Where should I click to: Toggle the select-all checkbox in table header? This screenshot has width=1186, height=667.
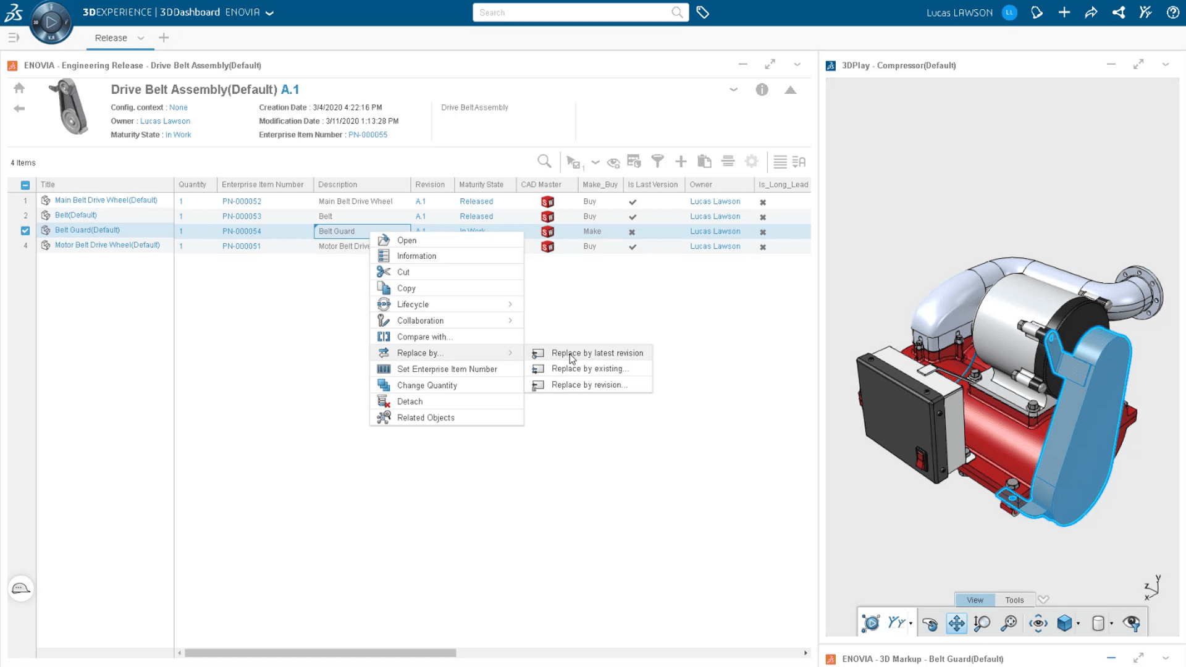click(x=25, y=185)
